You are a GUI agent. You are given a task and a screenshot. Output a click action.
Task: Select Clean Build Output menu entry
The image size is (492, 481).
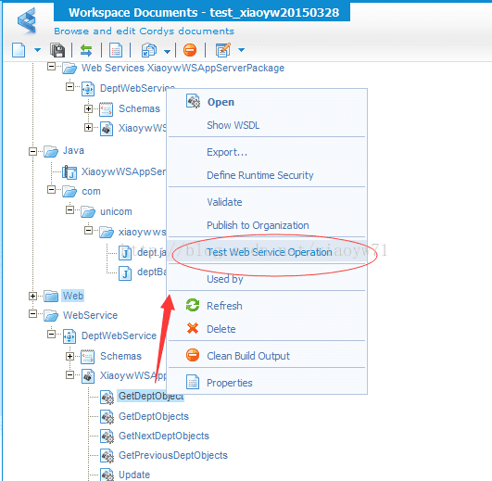[267, 356]
